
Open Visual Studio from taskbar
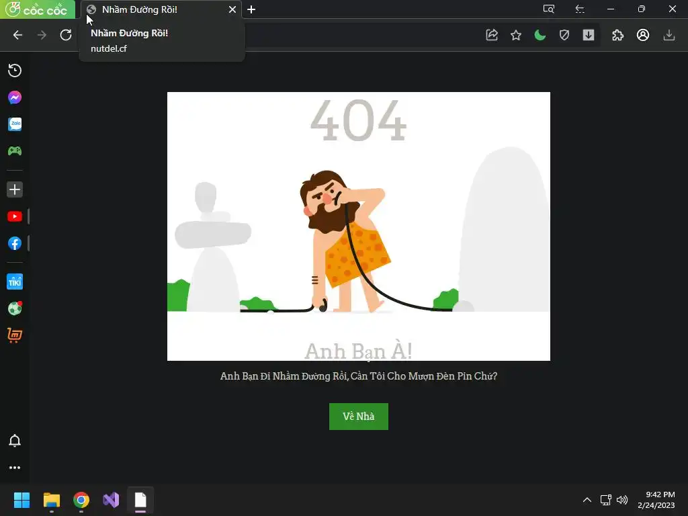[x=111, y=500]
